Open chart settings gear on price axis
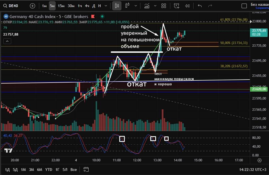The height and width of the screenshot is (175, 269). coord(259,160)
